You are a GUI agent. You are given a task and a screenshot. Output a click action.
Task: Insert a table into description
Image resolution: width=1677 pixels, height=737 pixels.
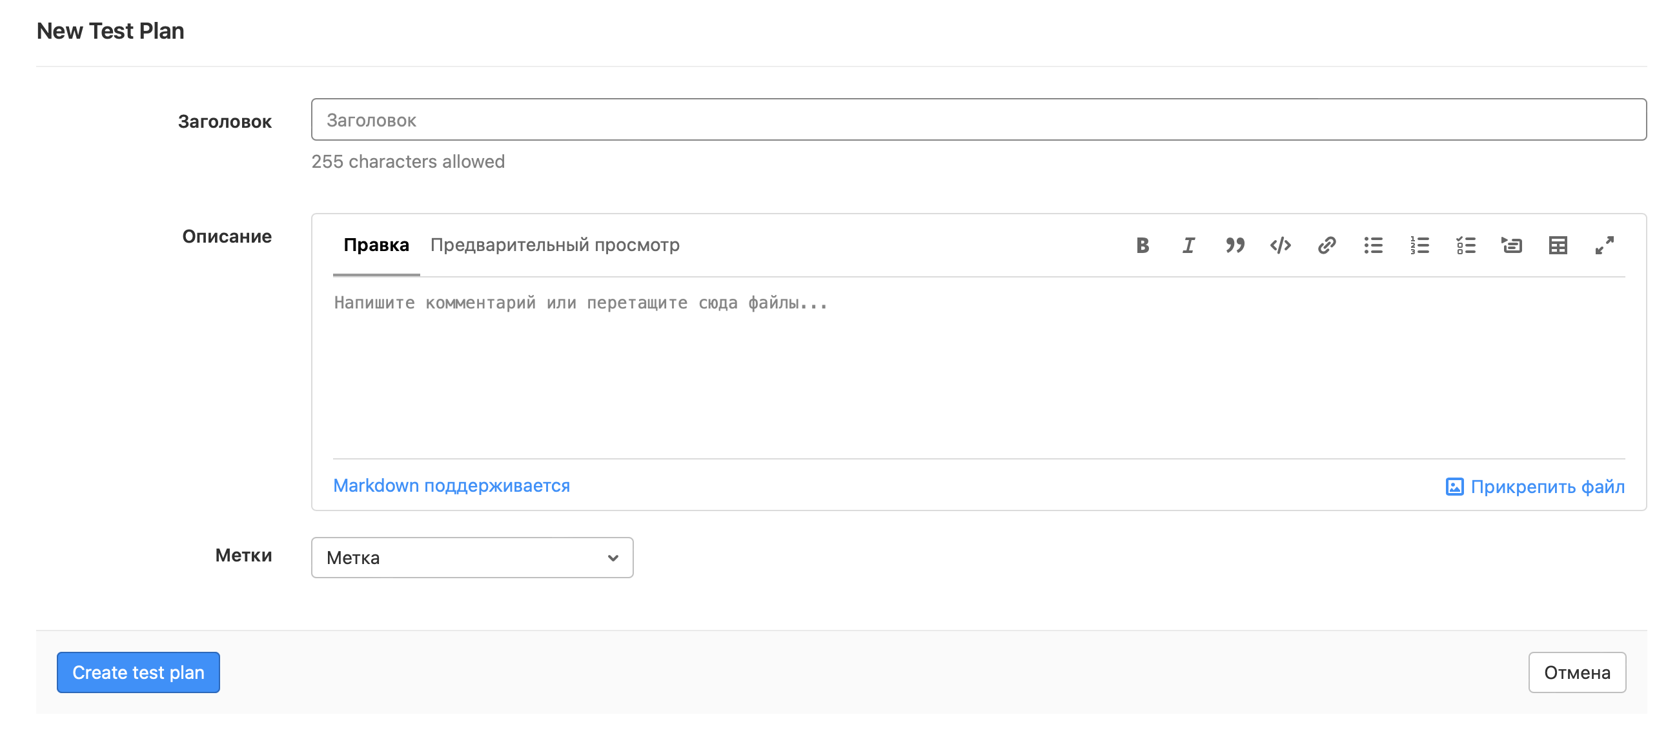[x=1558, y=245]
